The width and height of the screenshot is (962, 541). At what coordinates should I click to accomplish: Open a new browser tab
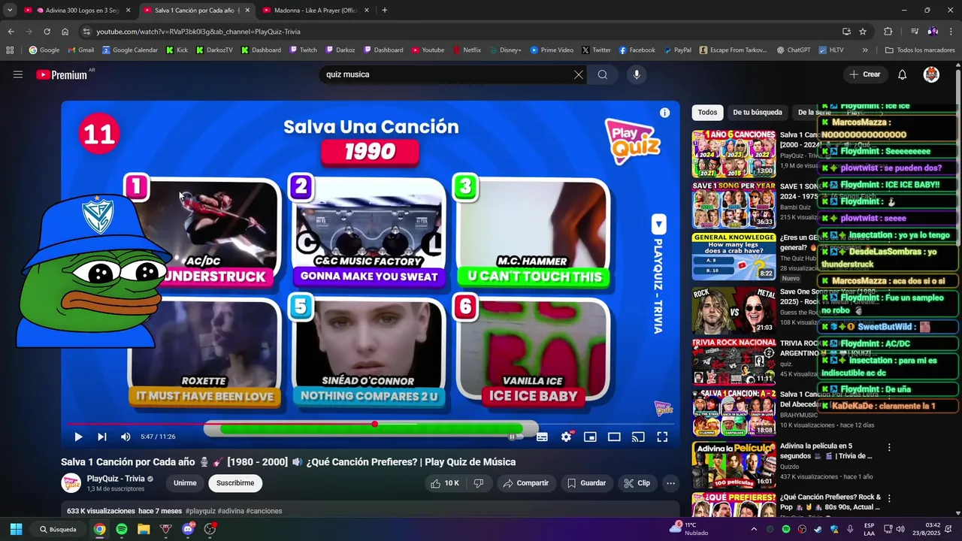pyautogui.click(x=385, y=11)
